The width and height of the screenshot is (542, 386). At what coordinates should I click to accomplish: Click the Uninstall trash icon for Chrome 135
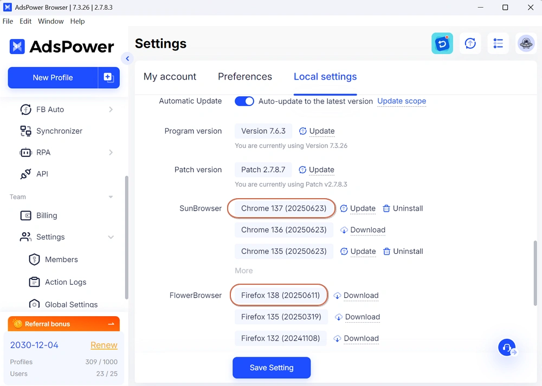[x=387, y=251]
